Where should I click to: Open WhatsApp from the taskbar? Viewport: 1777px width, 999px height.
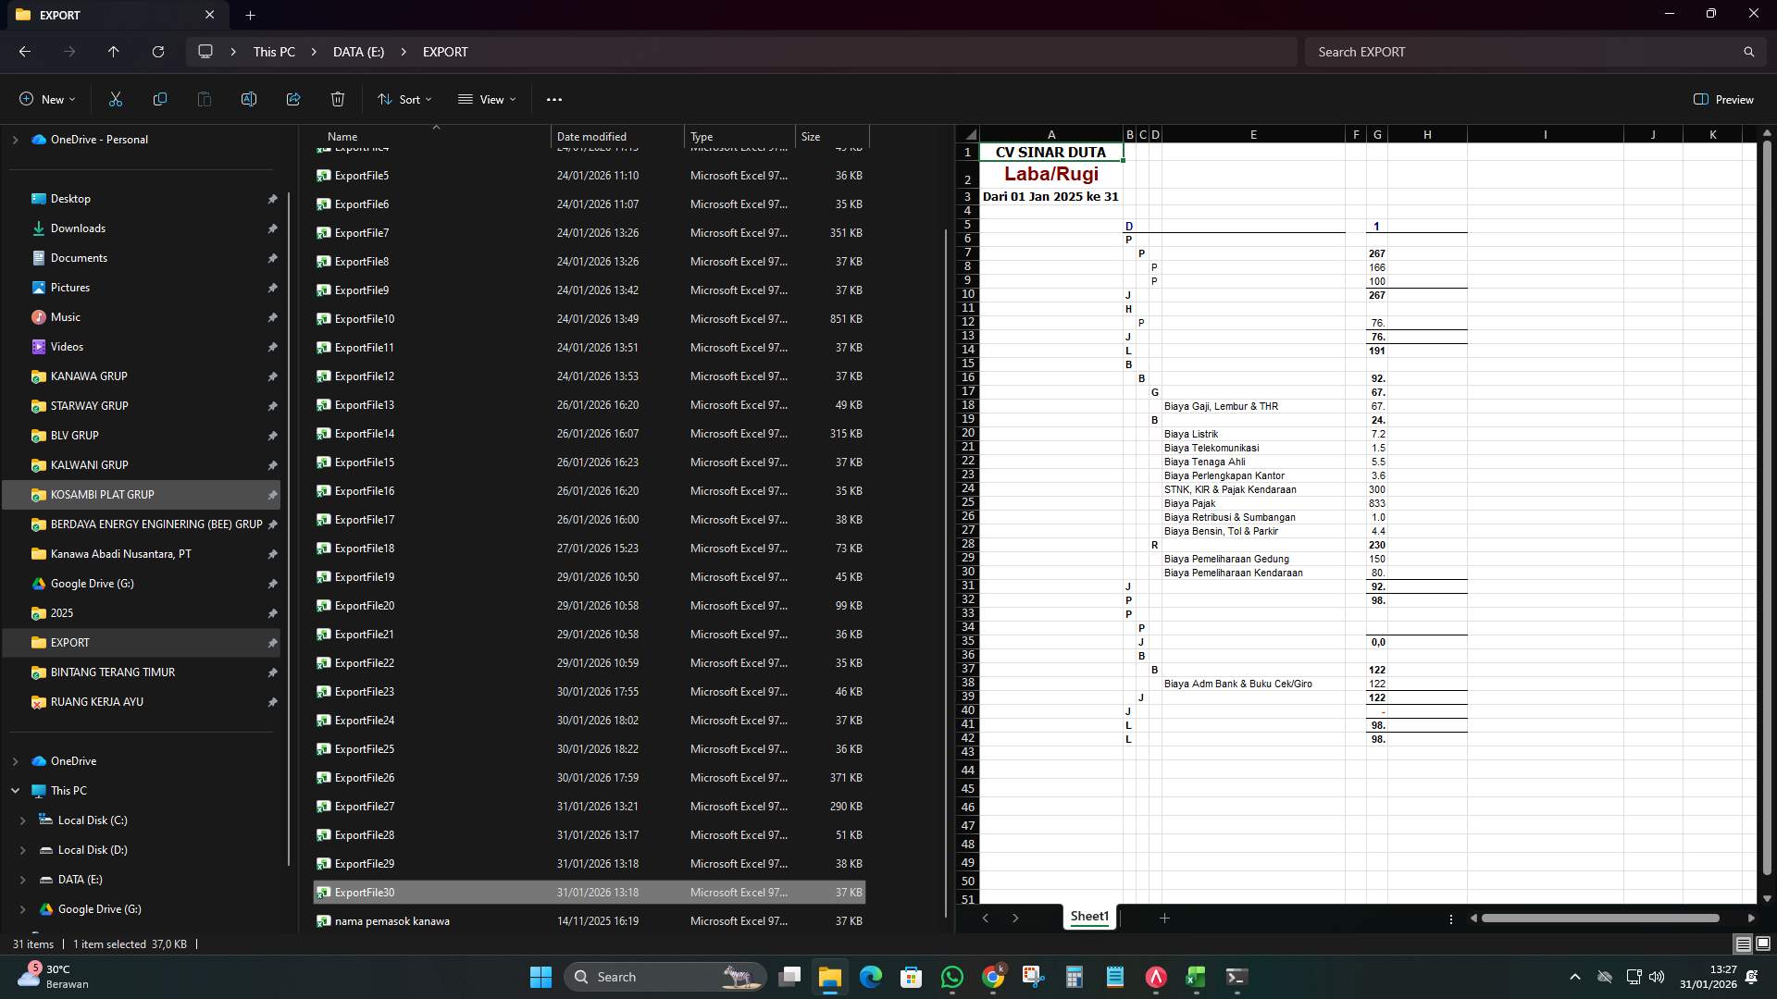coord(952,976)
